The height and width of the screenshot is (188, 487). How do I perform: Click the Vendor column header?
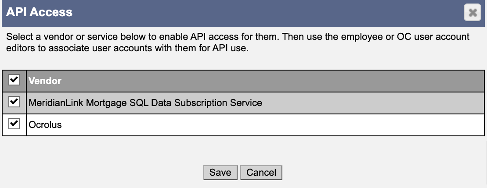point(45,81)
